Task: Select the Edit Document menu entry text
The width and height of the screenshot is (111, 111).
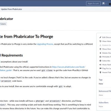Action: tap(107, 37)
